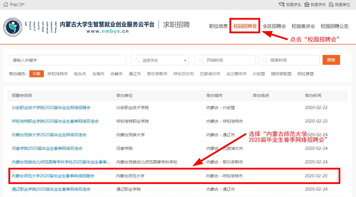Image resolution: width=356 pixels, height=197 pixels.
Task: Filter by city 乌海市
Action: [x=98, y=74]
